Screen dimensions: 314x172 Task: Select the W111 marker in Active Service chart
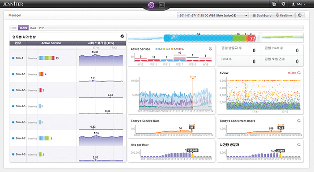click(x=153, y=61)
